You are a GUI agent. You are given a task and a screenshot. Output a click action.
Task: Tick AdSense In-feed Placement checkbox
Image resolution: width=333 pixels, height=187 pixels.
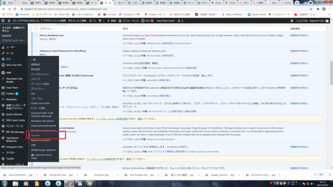pos(35,51)
